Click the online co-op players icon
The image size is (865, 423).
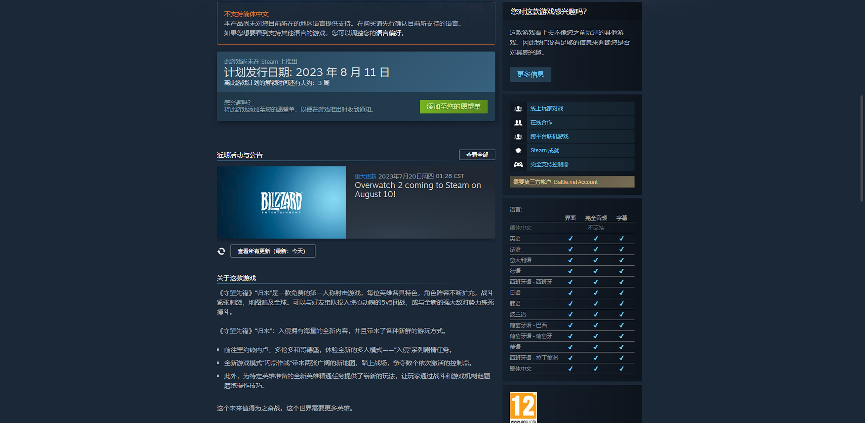tap(518, 123)
